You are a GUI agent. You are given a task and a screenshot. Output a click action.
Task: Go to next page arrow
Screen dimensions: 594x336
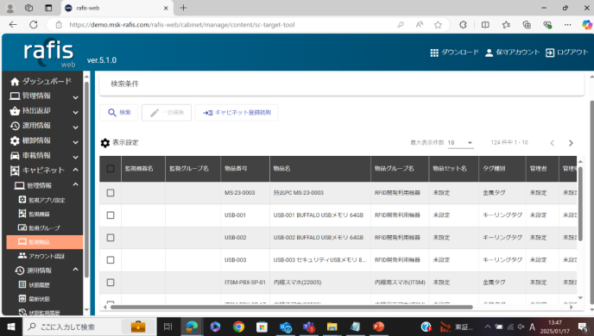571,143
